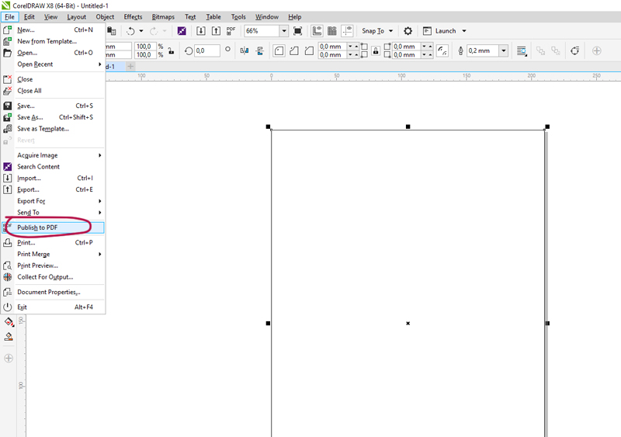Toggle the Show Grid button
621x437 pixels.
tap(331, 31)
